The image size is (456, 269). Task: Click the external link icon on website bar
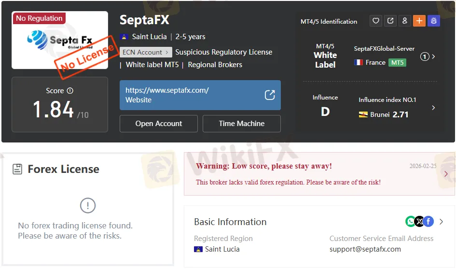pos(270,95)
